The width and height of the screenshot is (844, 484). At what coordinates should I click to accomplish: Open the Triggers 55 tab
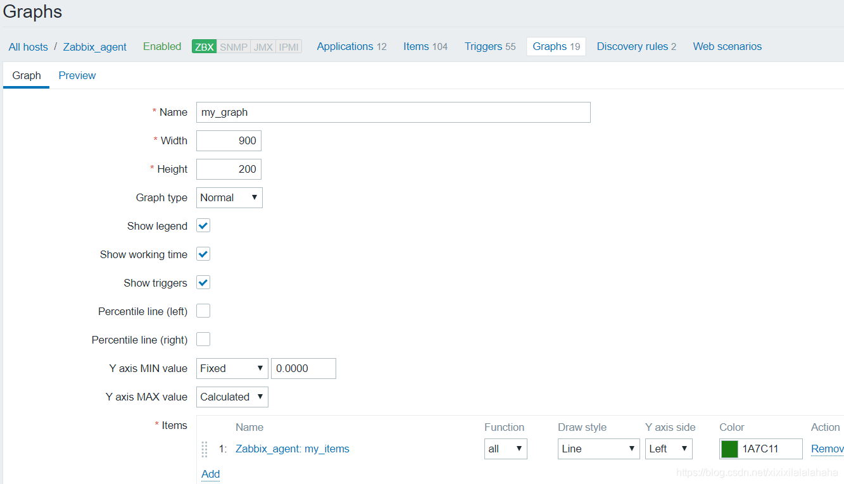tap(490, 46)
